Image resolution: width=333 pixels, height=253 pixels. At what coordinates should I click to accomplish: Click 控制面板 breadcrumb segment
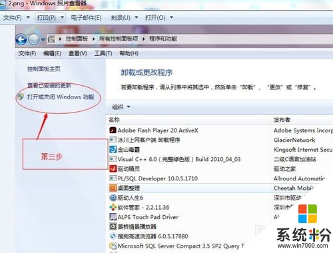coord(77,39)
